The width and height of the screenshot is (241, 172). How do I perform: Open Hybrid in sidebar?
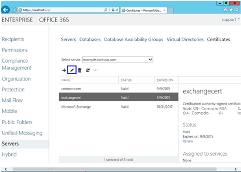click(9, 155)
